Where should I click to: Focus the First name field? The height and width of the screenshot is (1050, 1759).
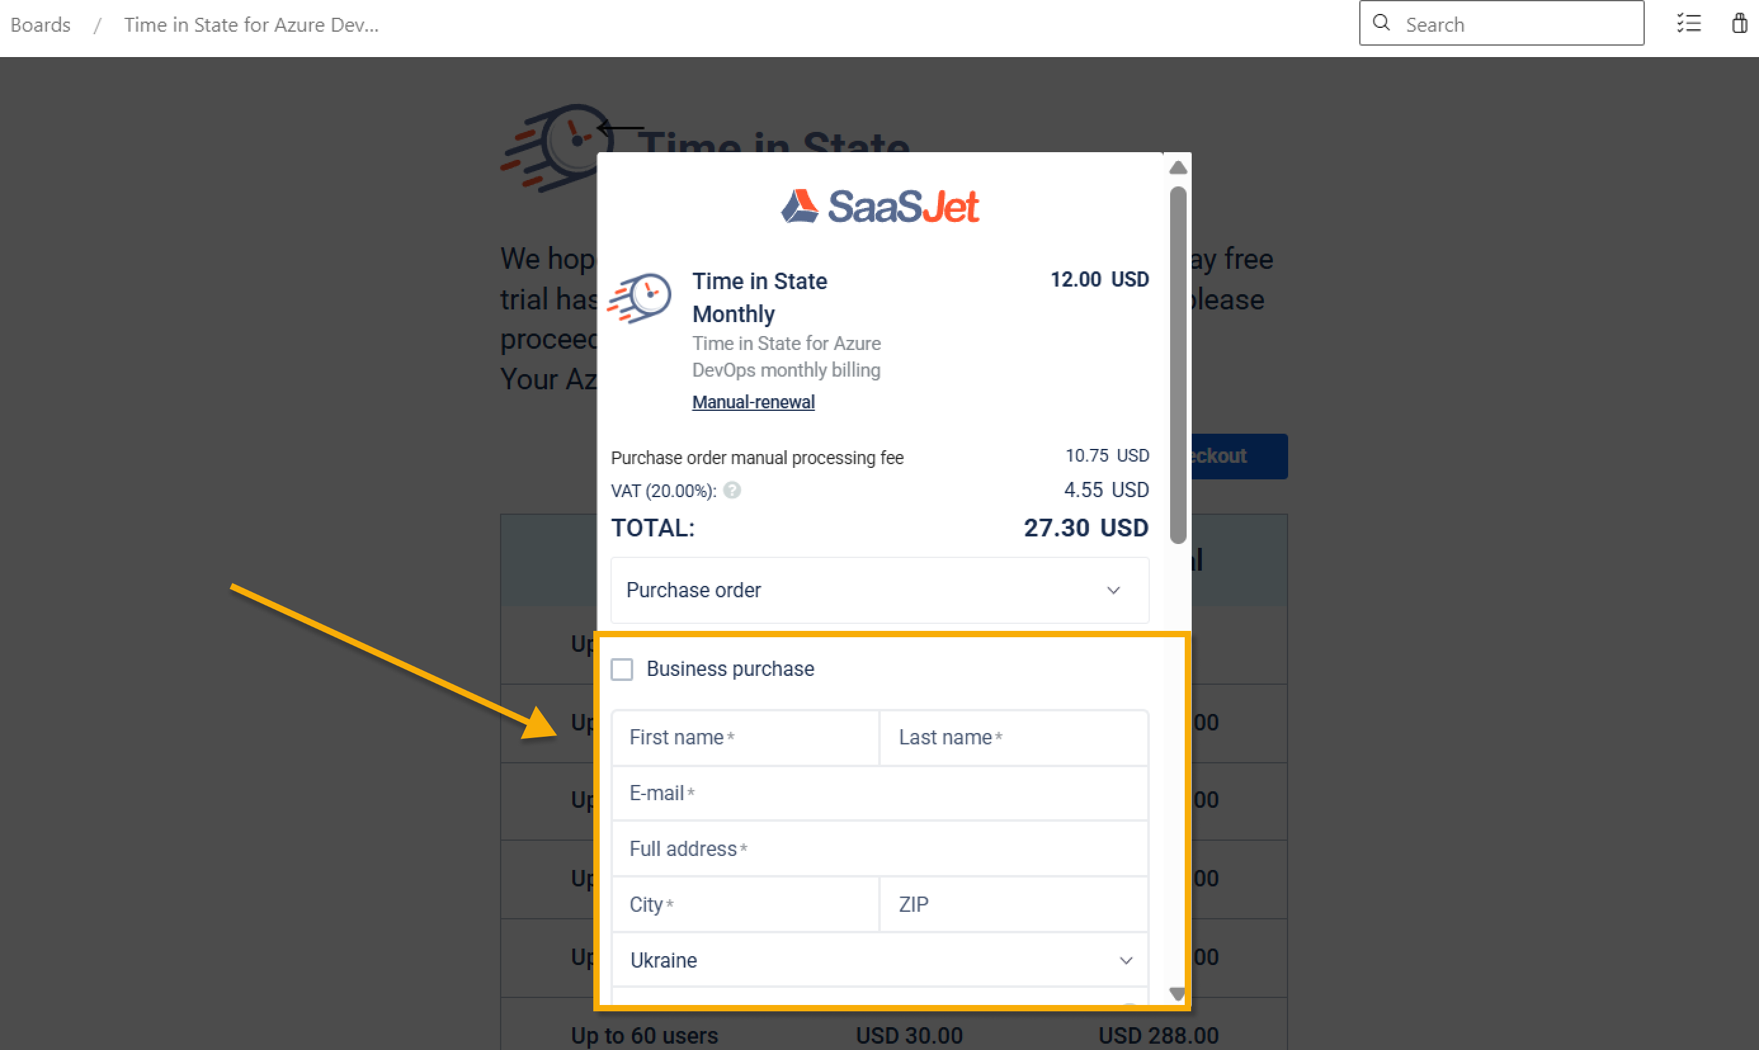tap(745, 737)
